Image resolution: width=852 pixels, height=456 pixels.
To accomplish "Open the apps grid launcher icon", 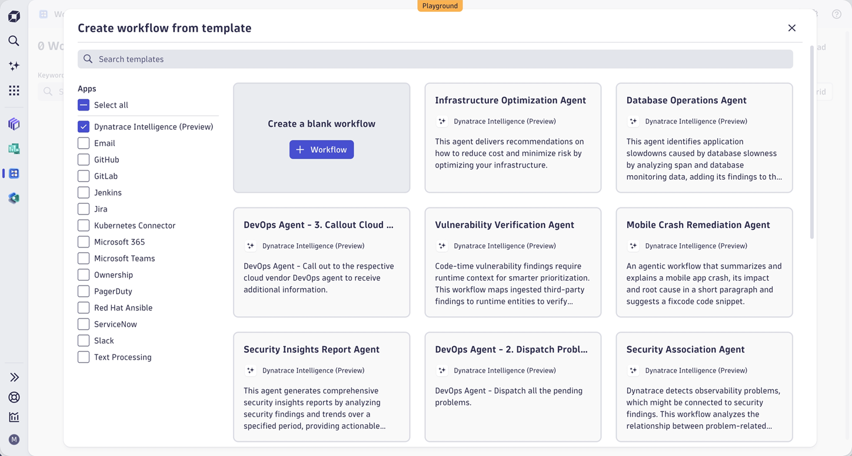I will 14,91.
